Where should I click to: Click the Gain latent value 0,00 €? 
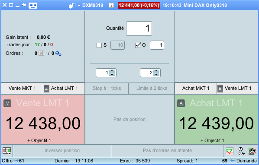pyautogui.click(x=43, y=37)
